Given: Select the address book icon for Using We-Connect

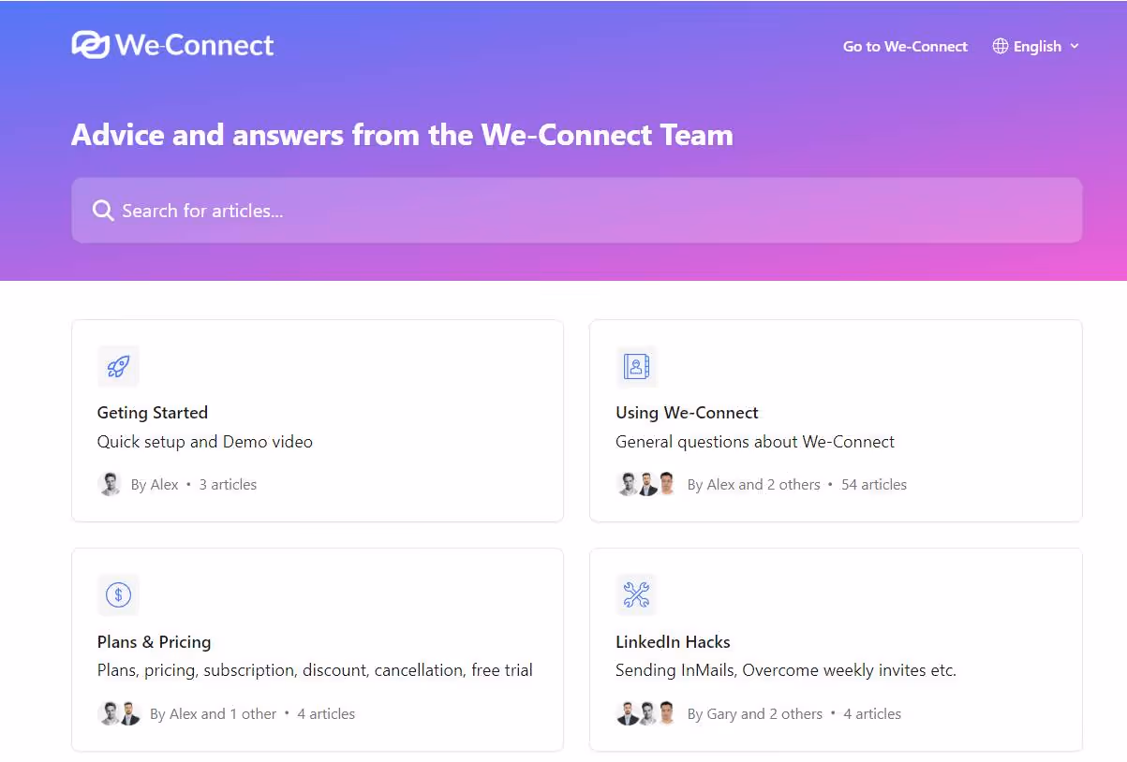Looking at the screenshot, I should (x=636, y=366).
